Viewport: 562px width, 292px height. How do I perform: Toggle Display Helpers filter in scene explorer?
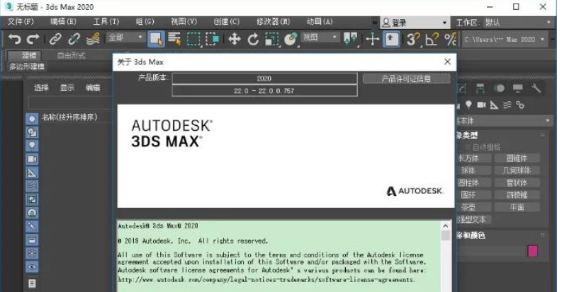point(32,173)
